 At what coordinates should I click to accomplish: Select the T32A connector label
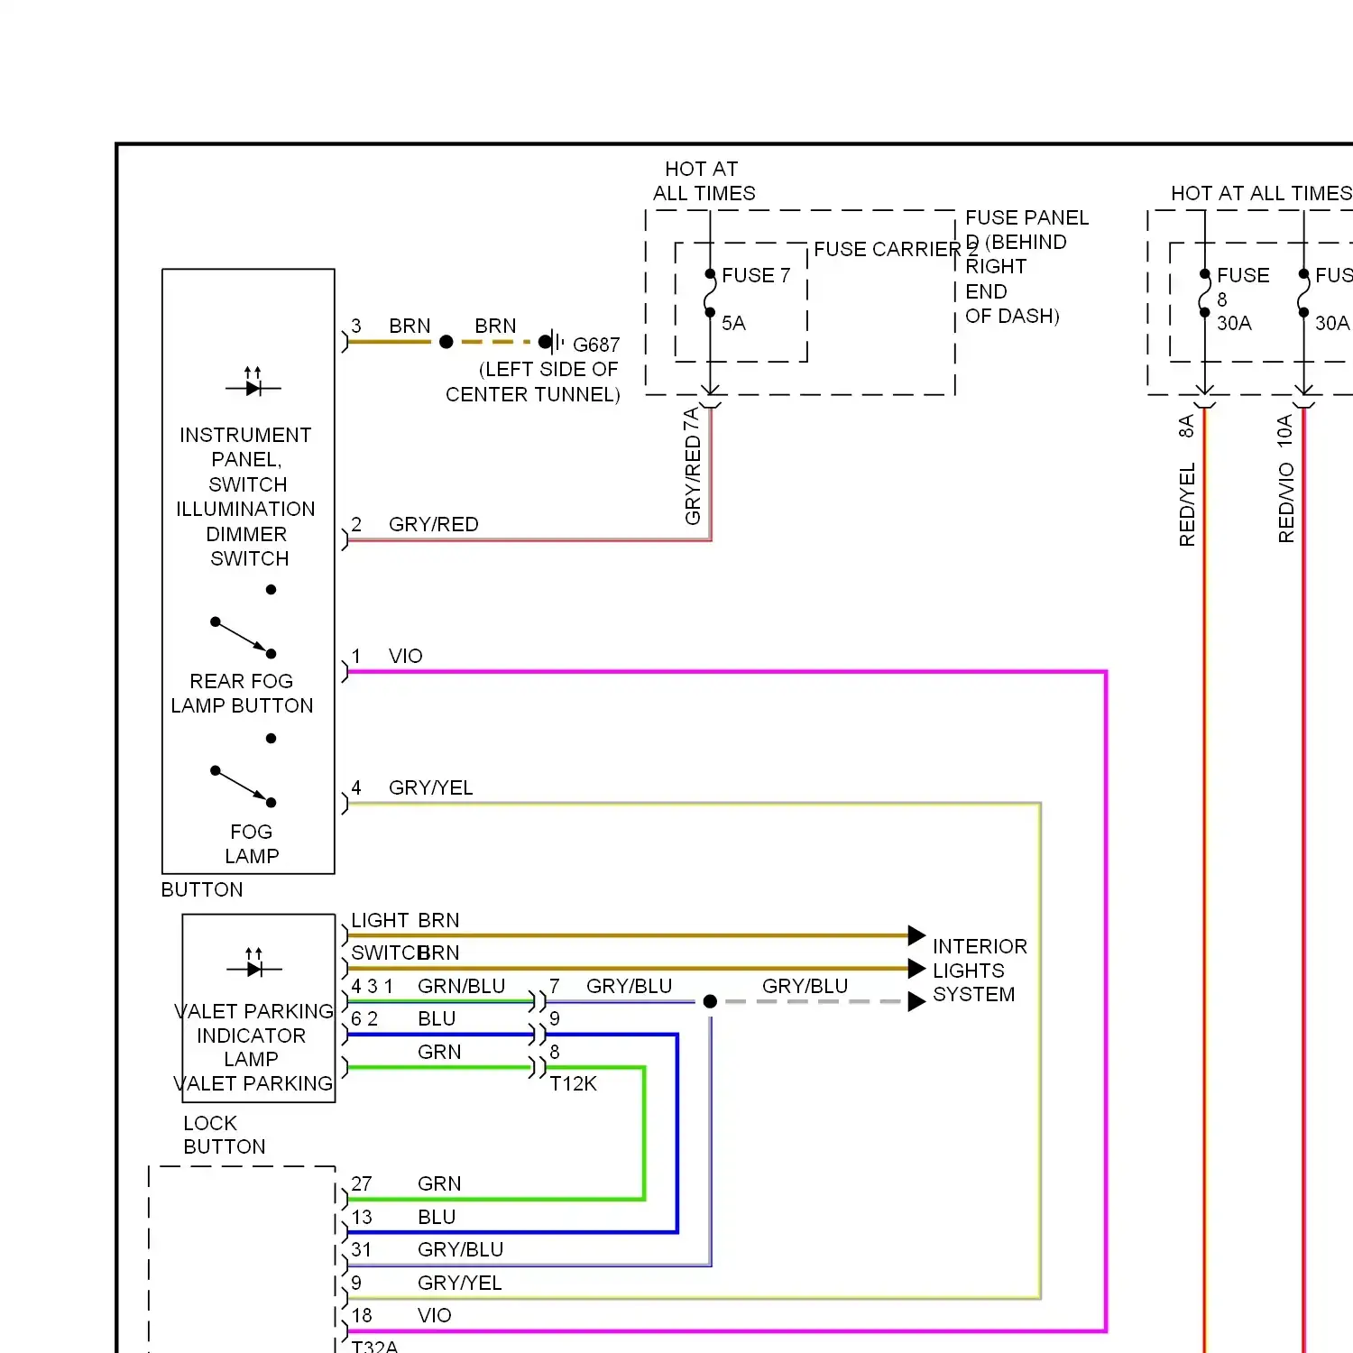pos(373,1346)
